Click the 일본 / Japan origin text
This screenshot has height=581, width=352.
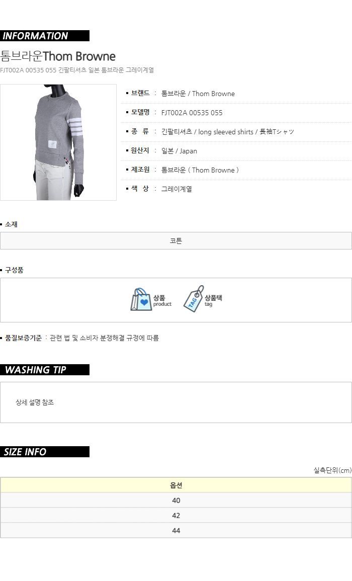[179, 151]
